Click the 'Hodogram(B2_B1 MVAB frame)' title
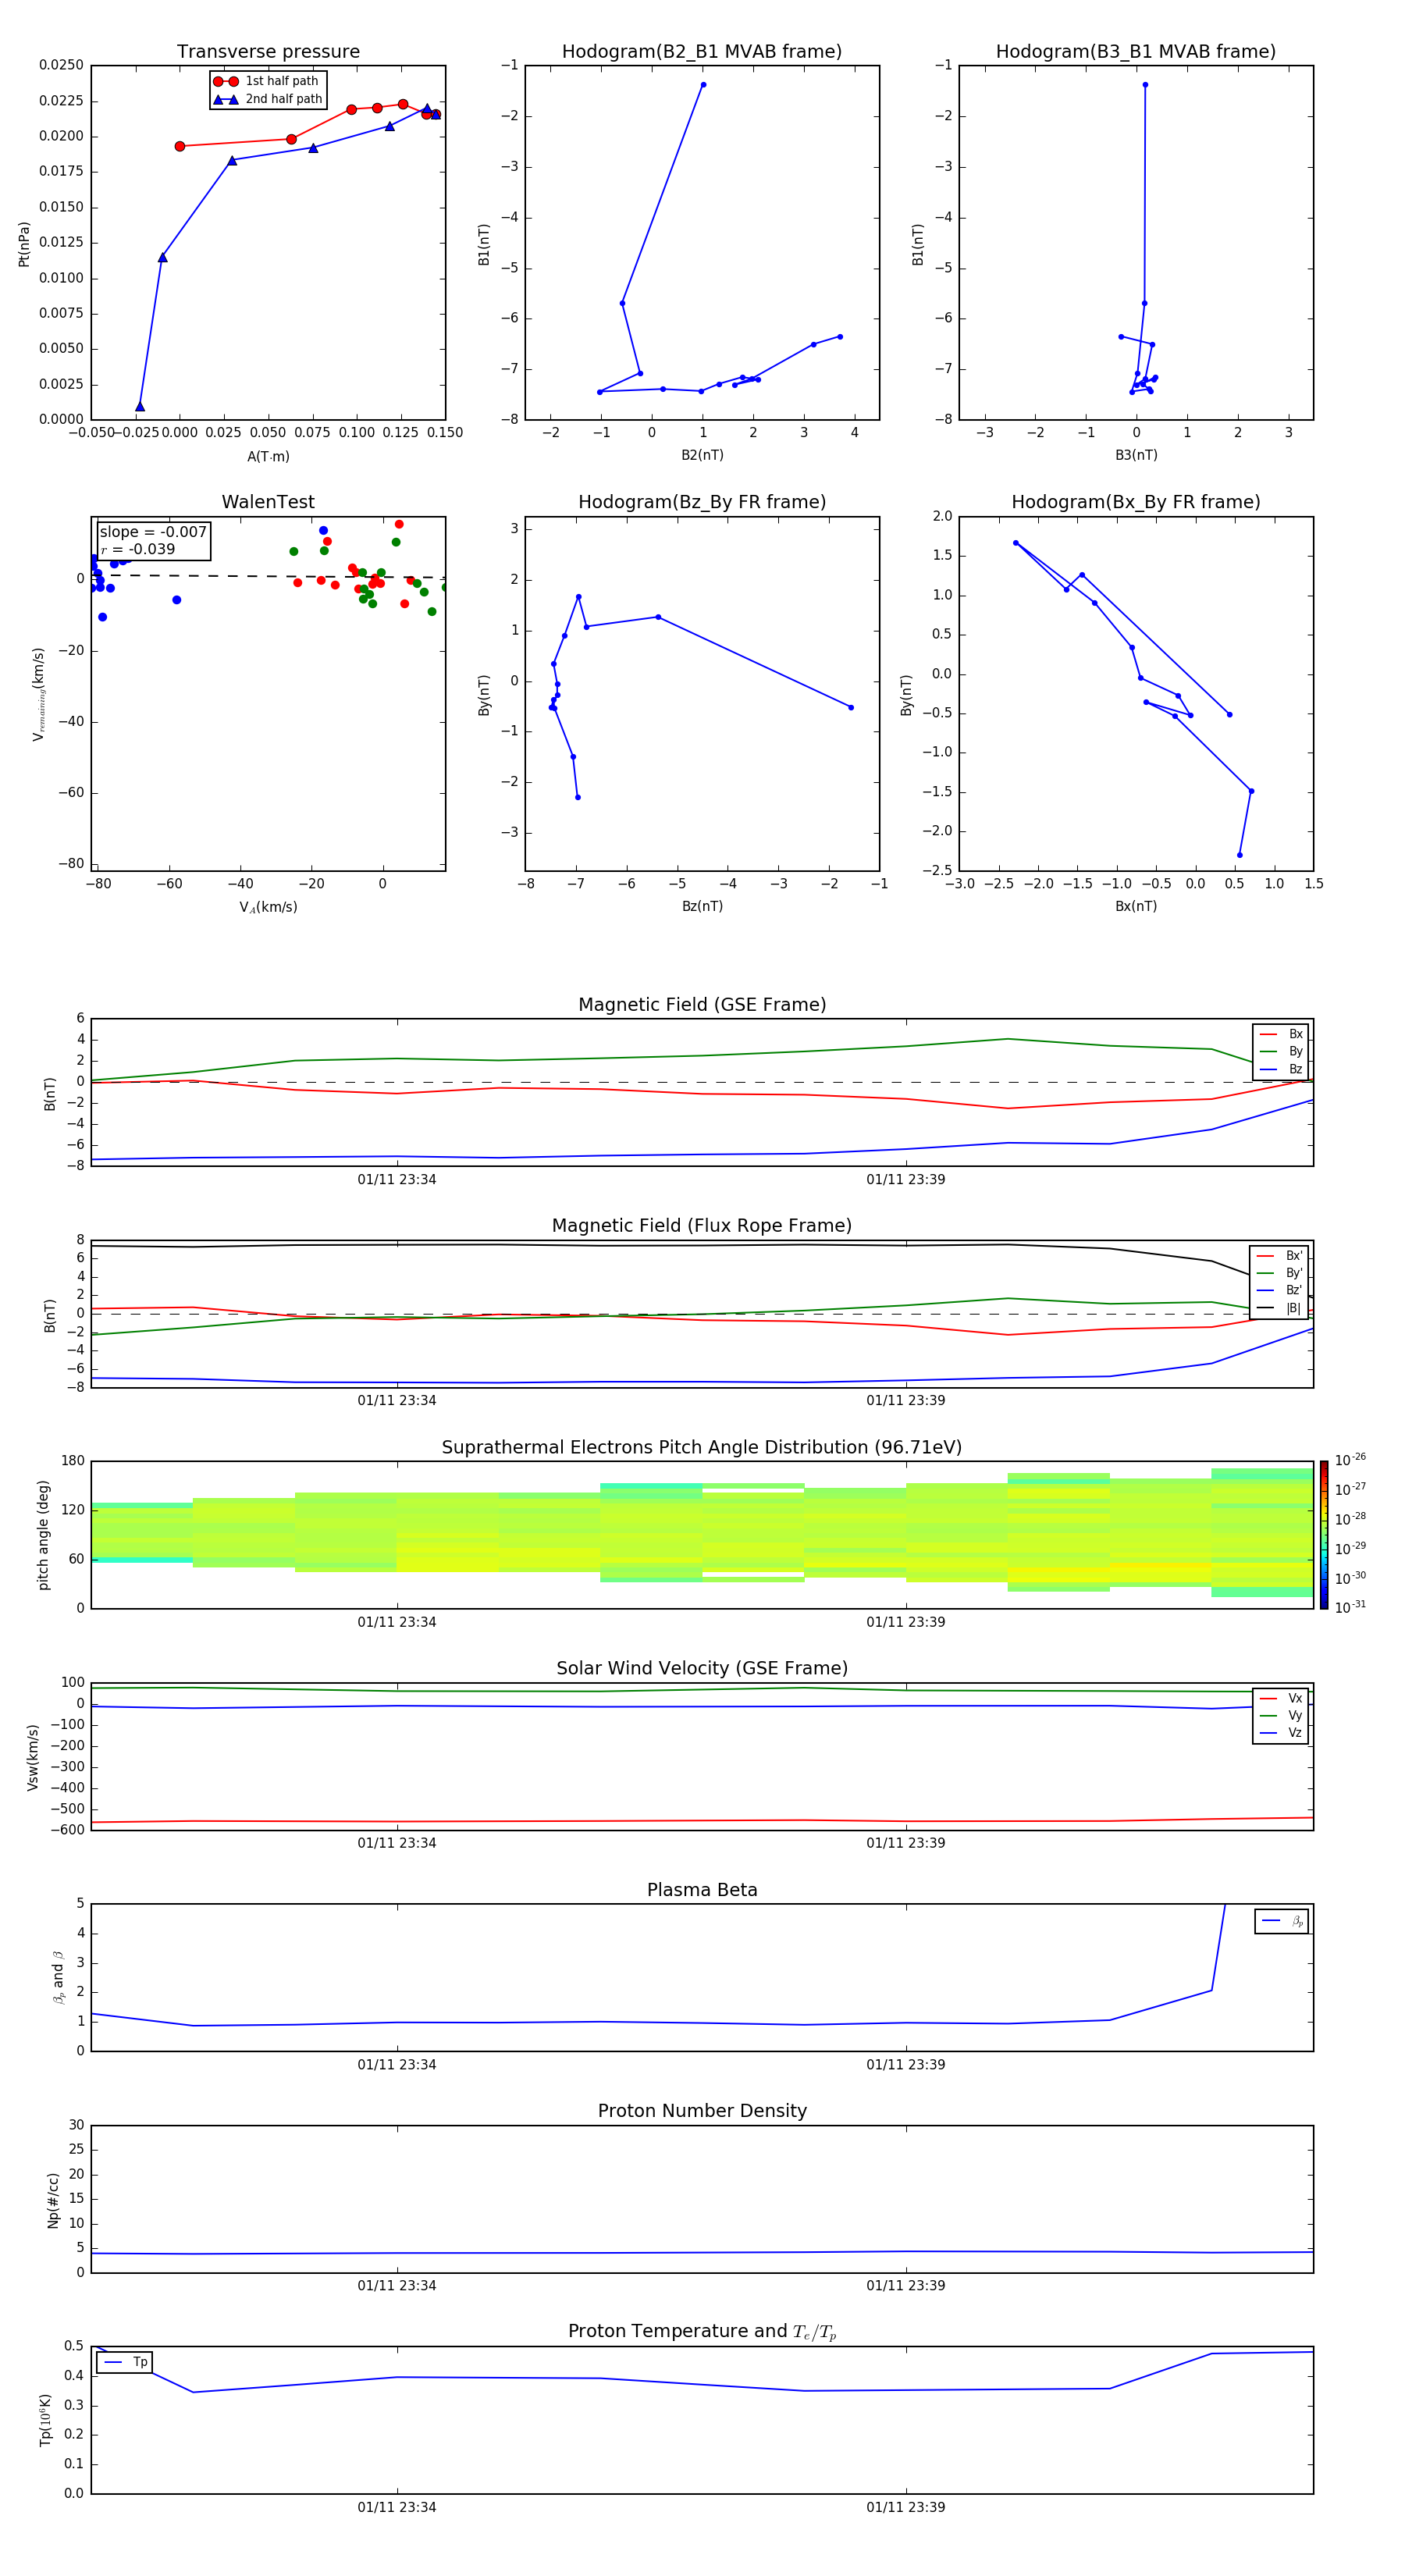Viewport: 1405px width, 2576px height. 702,52
